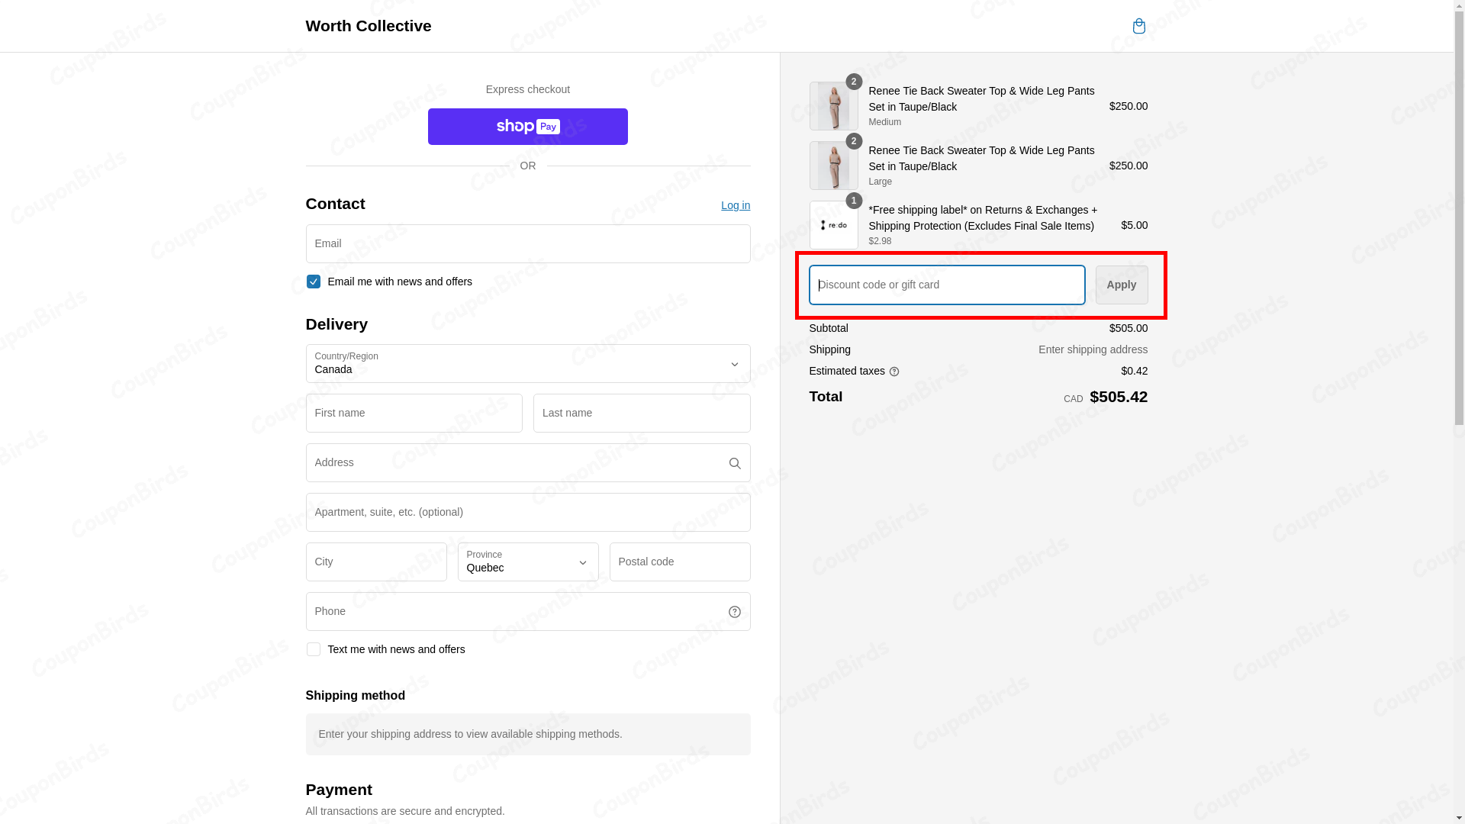The width and height of the screenshot is (1465, 824).
Task: Click the discount code input field
Action: (945, 285)
